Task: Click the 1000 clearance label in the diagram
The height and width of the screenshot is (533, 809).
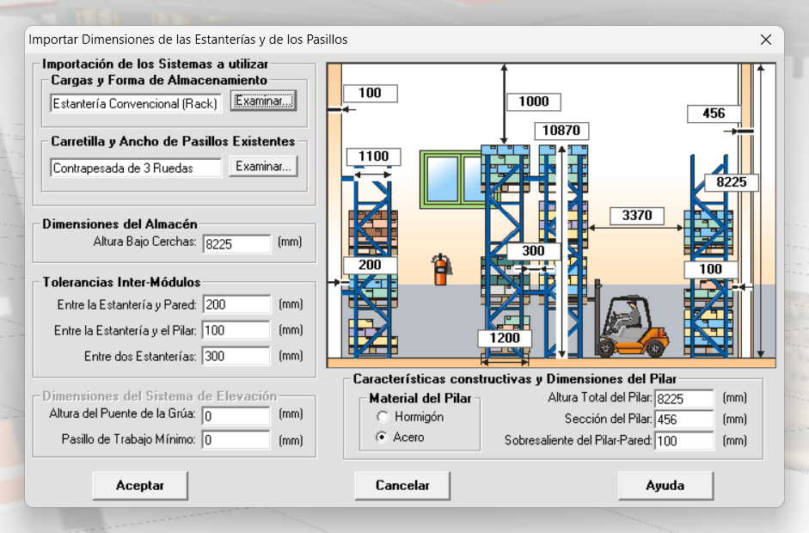Action: [533, 101]
